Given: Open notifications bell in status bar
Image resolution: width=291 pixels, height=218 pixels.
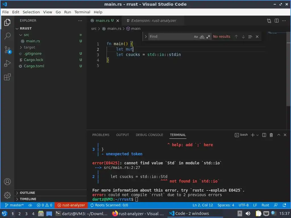Looking at the screenshot, I should [x=284, y=205].
